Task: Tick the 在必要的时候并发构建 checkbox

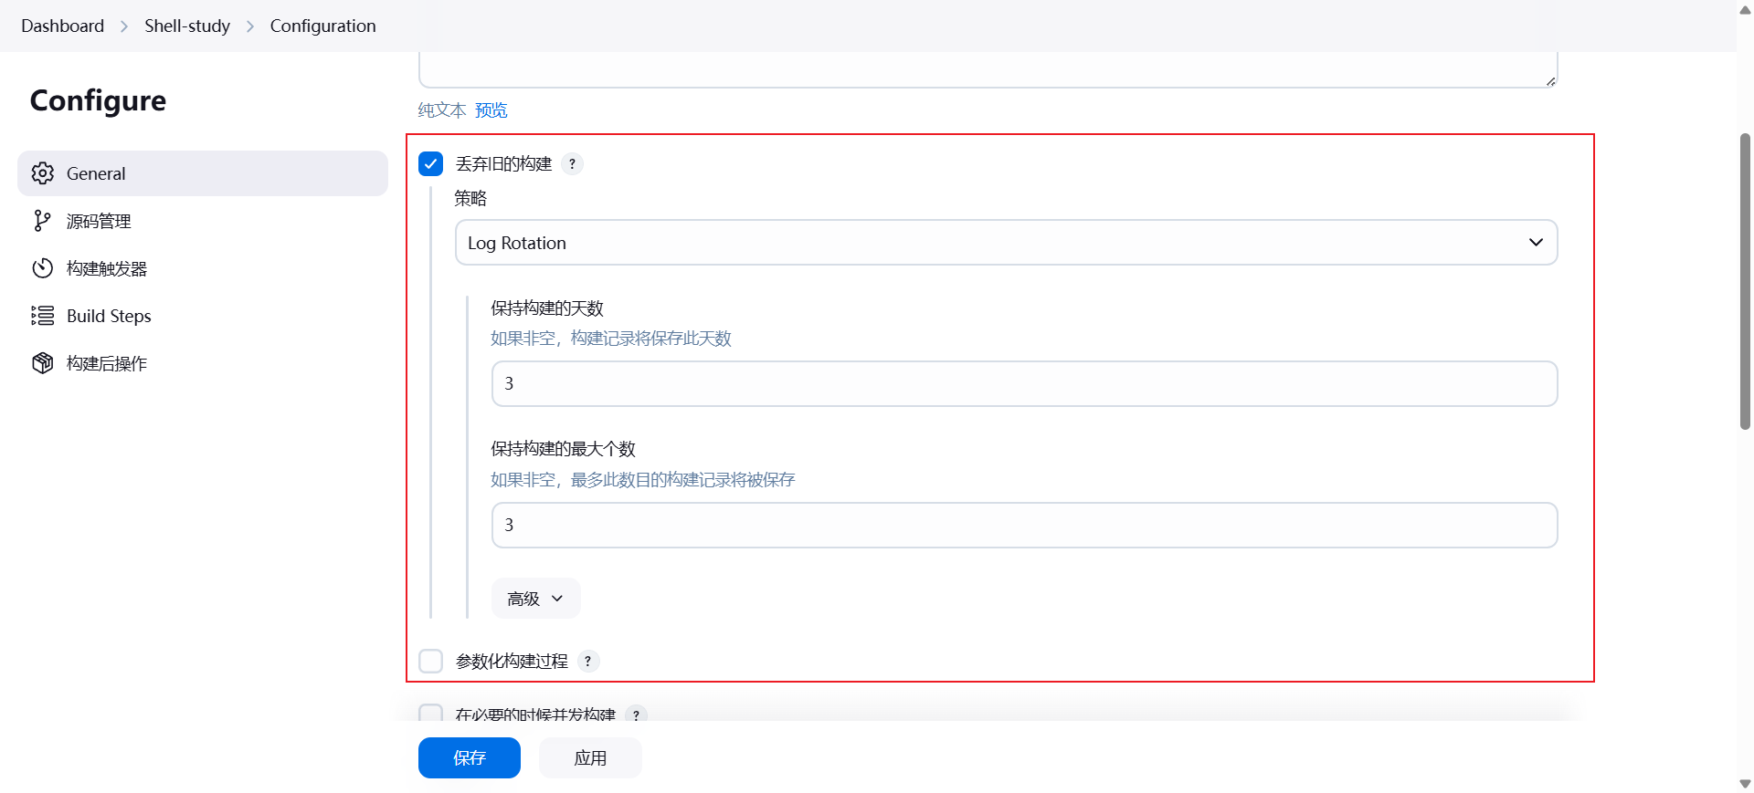Action: tap(430, 713)
